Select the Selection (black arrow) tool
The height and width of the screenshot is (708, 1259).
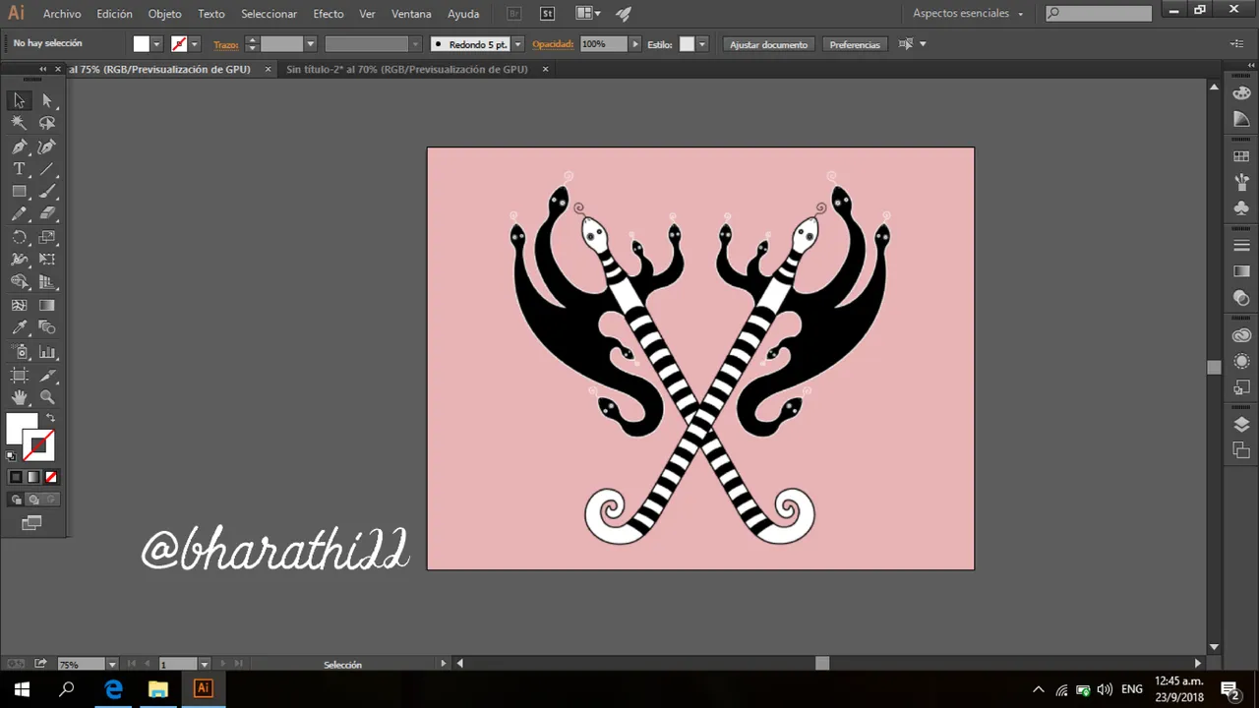19,100
